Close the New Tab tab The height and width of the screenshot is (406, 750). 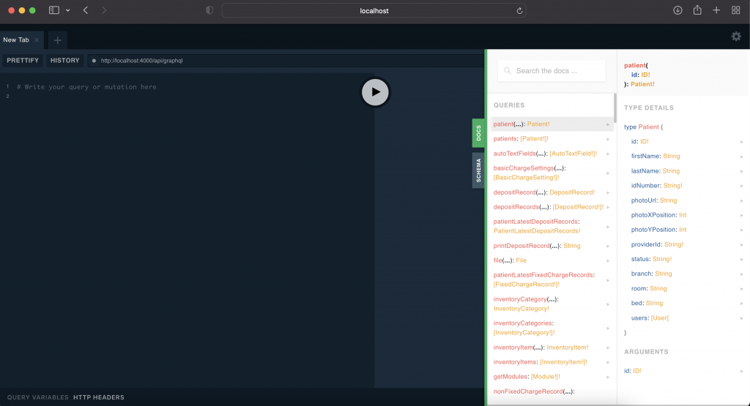point(37,40)
